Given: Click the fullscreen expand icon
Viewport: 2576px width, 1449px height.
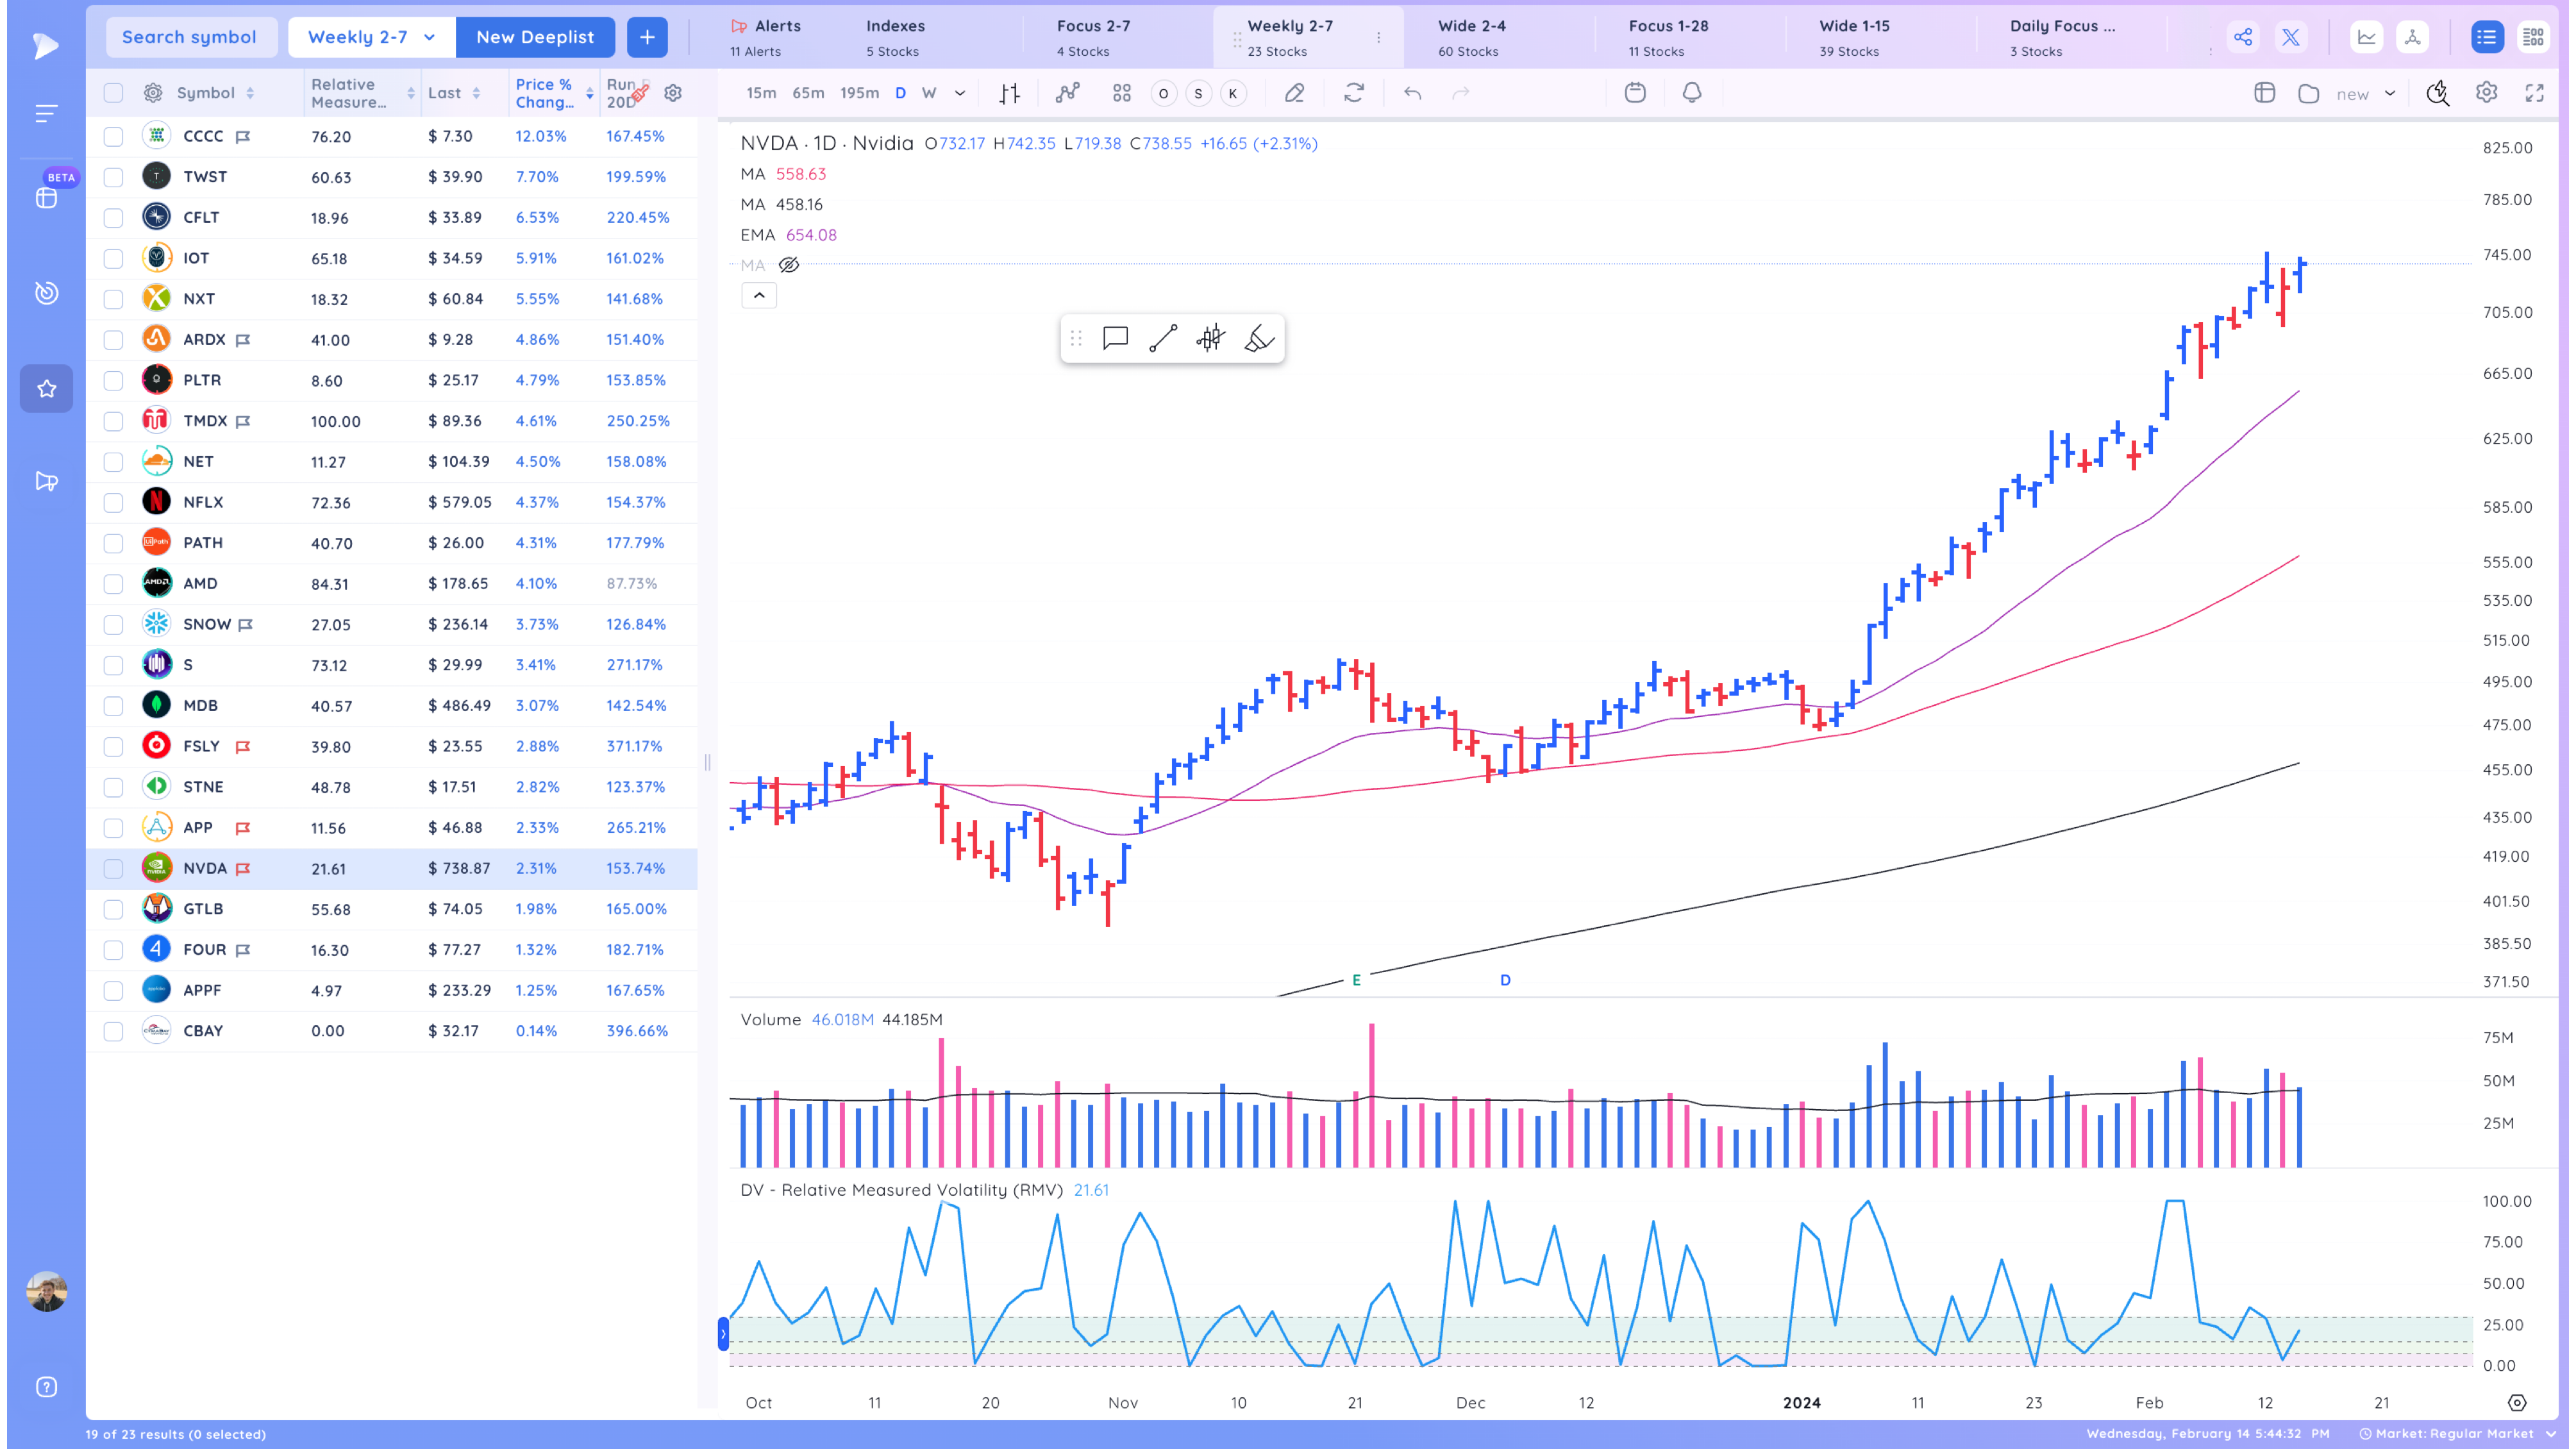Looking at the screenshot, I should [2534, 93].
